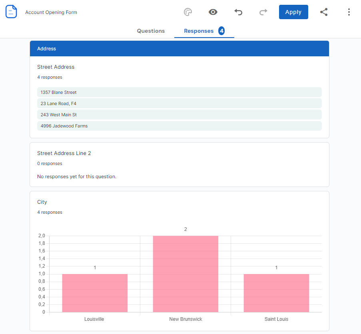361x334 pixels.
Task: Open the theme color palette icon
Action: point(188,12)
